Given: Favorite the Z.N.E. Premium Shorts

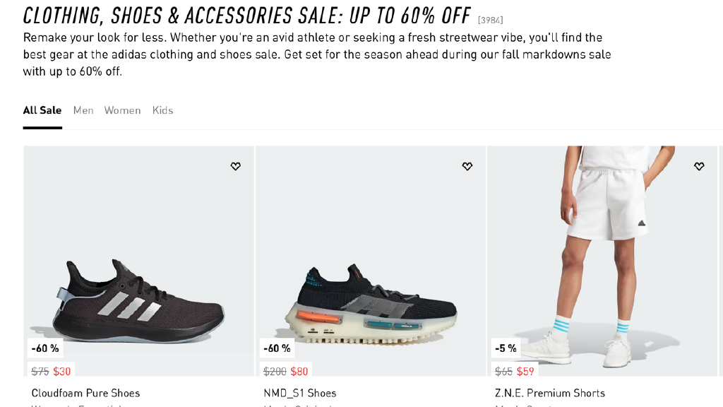Looking at the screenshot, I should tap(699, 167).
